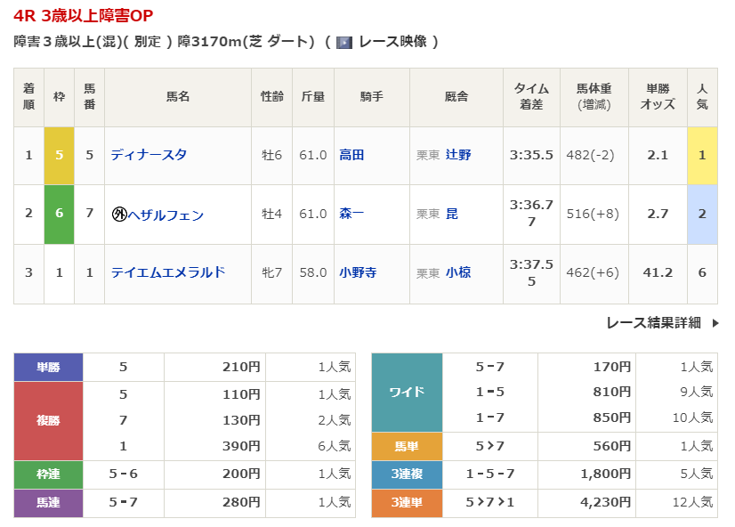
Task: Click jockey 森一 link
Action: 351,215
